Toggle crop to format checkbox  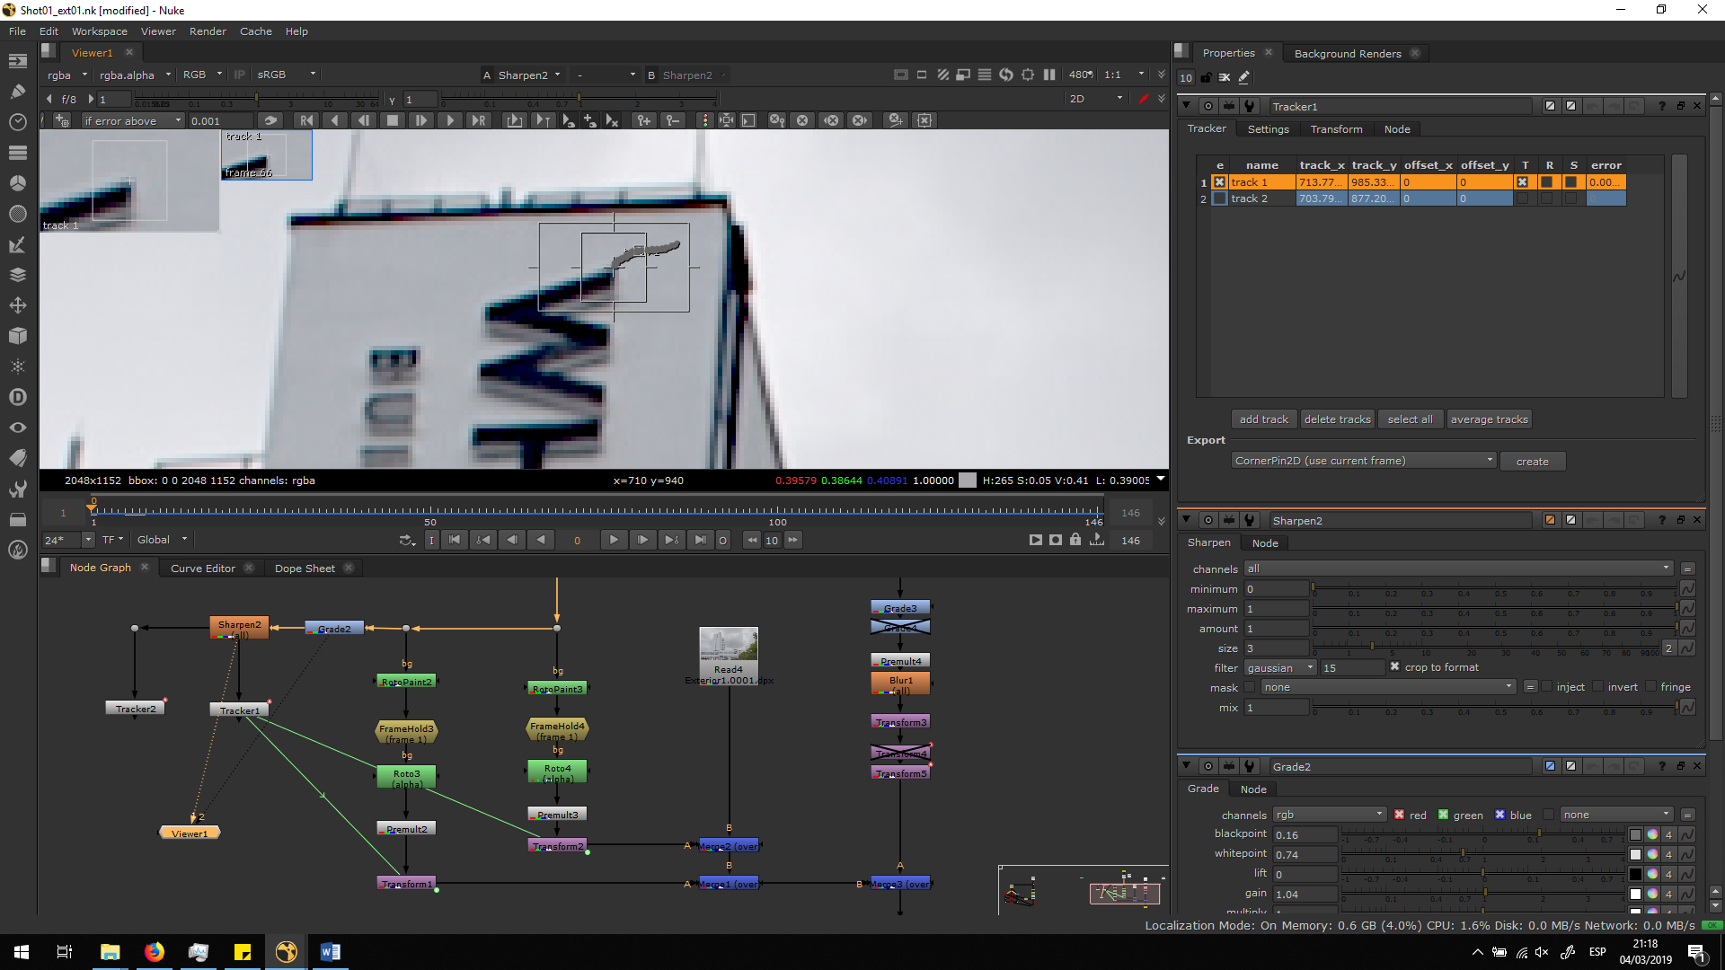tap(1394, 667)
